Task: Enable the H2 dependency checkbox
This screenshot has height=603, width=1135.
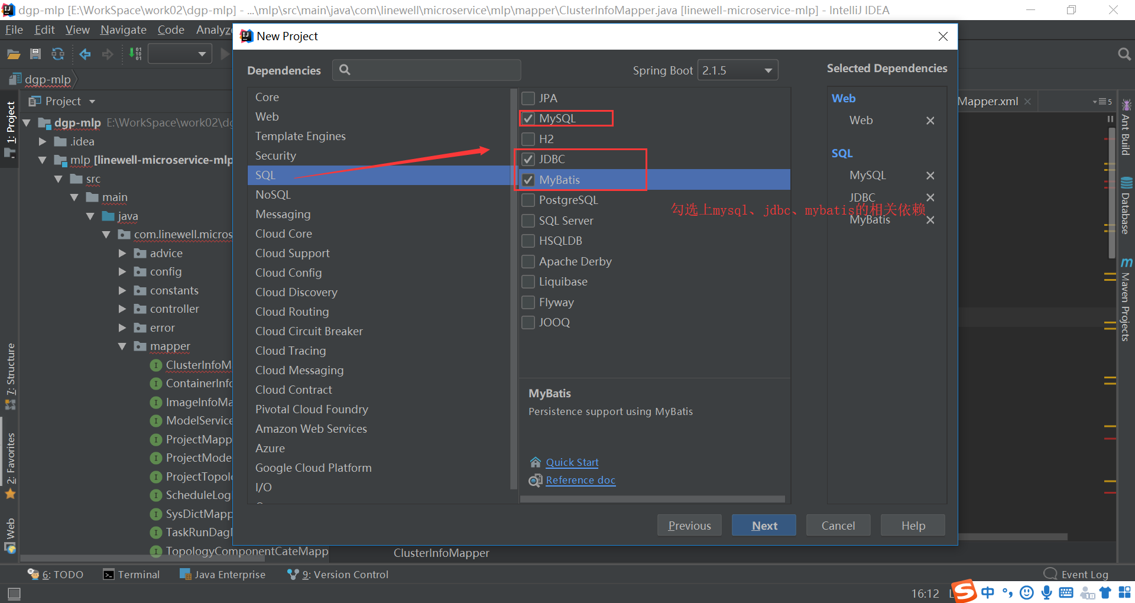Action: click(528, 139)
